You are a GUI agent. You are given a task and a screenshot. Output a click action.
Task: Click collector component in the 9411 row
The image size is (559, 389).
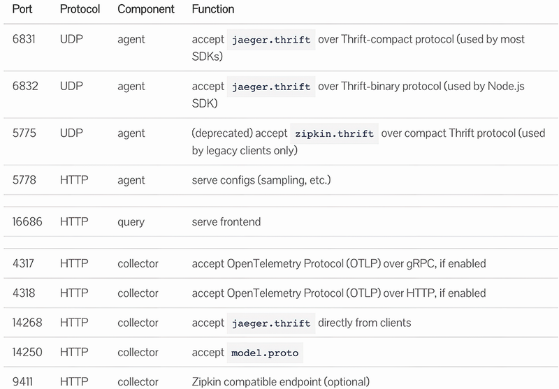pyautogui.click(x=138, y=381)
